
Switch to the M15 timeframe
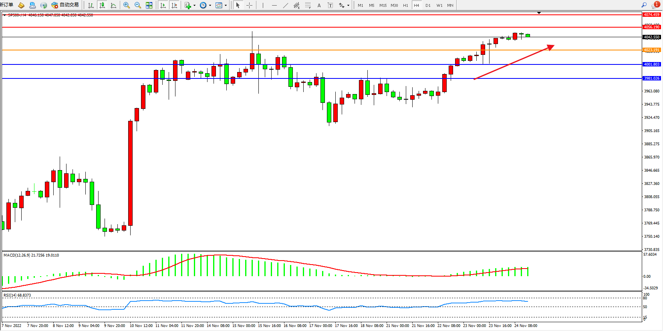(x=383, y=5)
